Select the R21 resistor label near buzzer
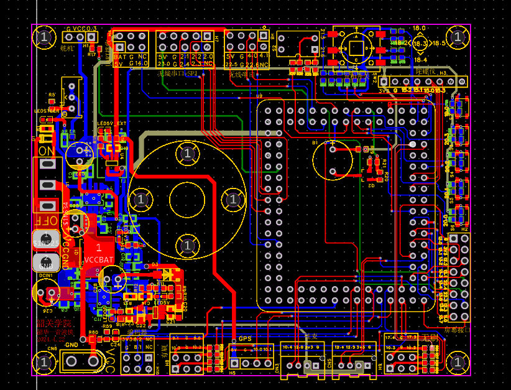The image size is (511, 390). (x=384, y=163)
